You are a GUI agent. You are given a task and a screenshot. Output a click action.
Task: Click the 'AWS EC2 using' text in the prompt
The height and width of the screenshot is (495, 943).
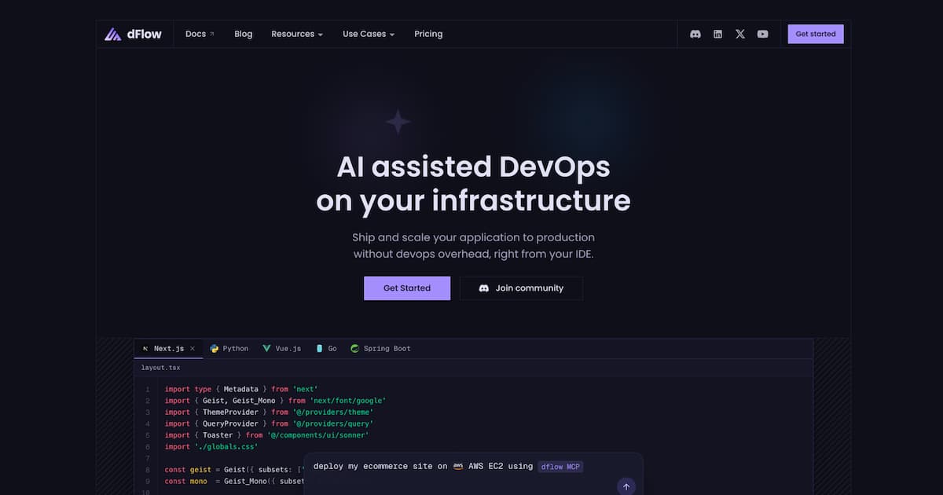[501, 467]
